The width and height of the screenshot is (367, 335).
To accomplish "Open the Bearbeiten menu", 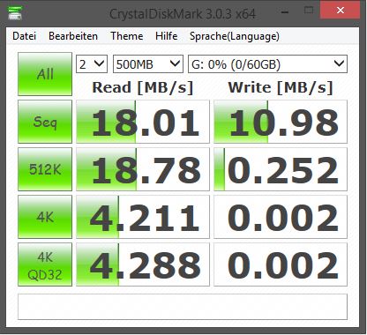I will [x=73, y=36].
